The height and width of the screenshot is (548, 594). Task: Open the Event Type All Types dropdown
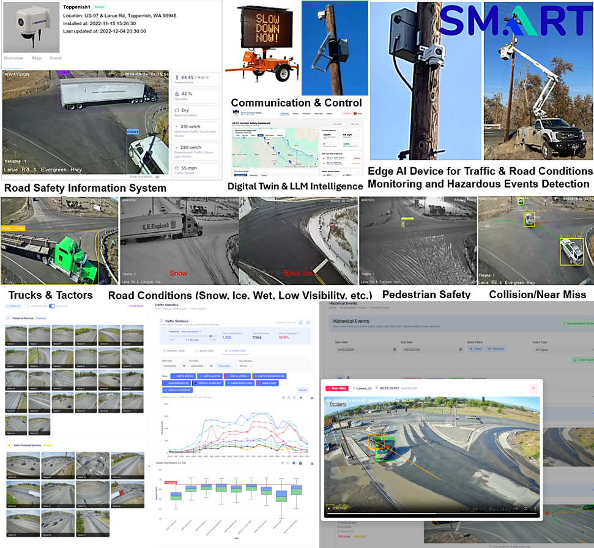563,350
